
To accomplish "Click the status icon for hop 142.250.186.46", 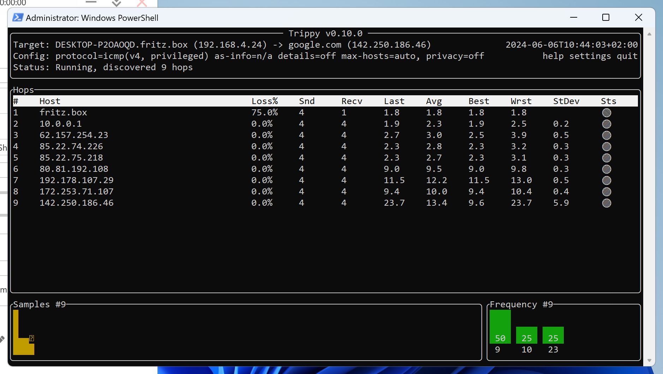I will click(607, 203).
